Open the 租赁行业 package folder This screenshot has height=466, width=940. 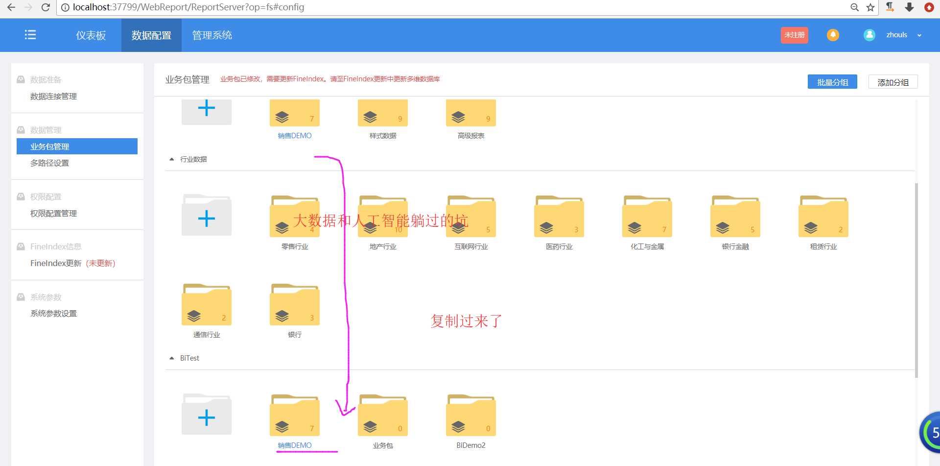[823, 216]
